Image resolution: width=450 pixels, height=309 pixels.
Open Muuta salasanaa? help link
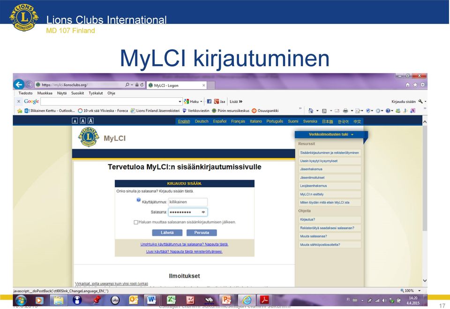pyautogui.click(x=330, y=236)
